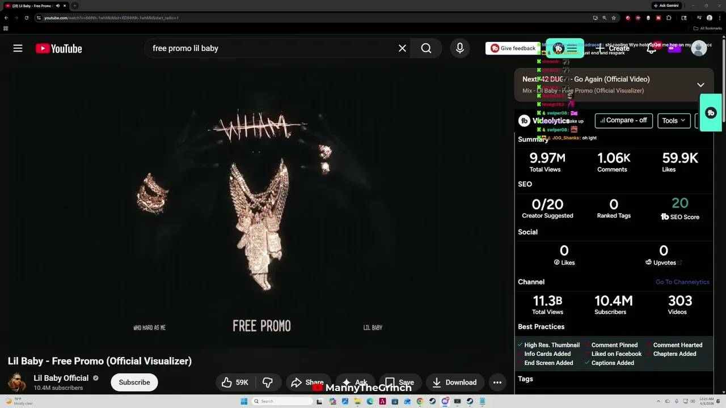Open Microsoft Store from the taskbar
This screenshot has height=408, width=726.
click(x=395, y=401)
